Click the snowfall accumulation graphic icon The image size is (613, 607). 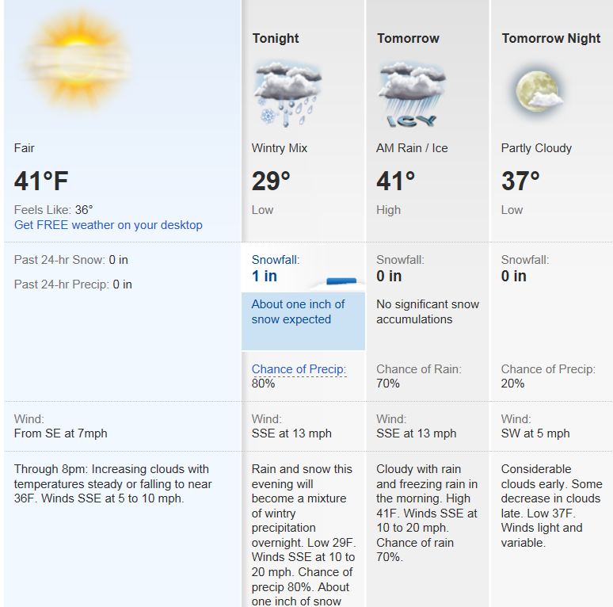(341, 281)
